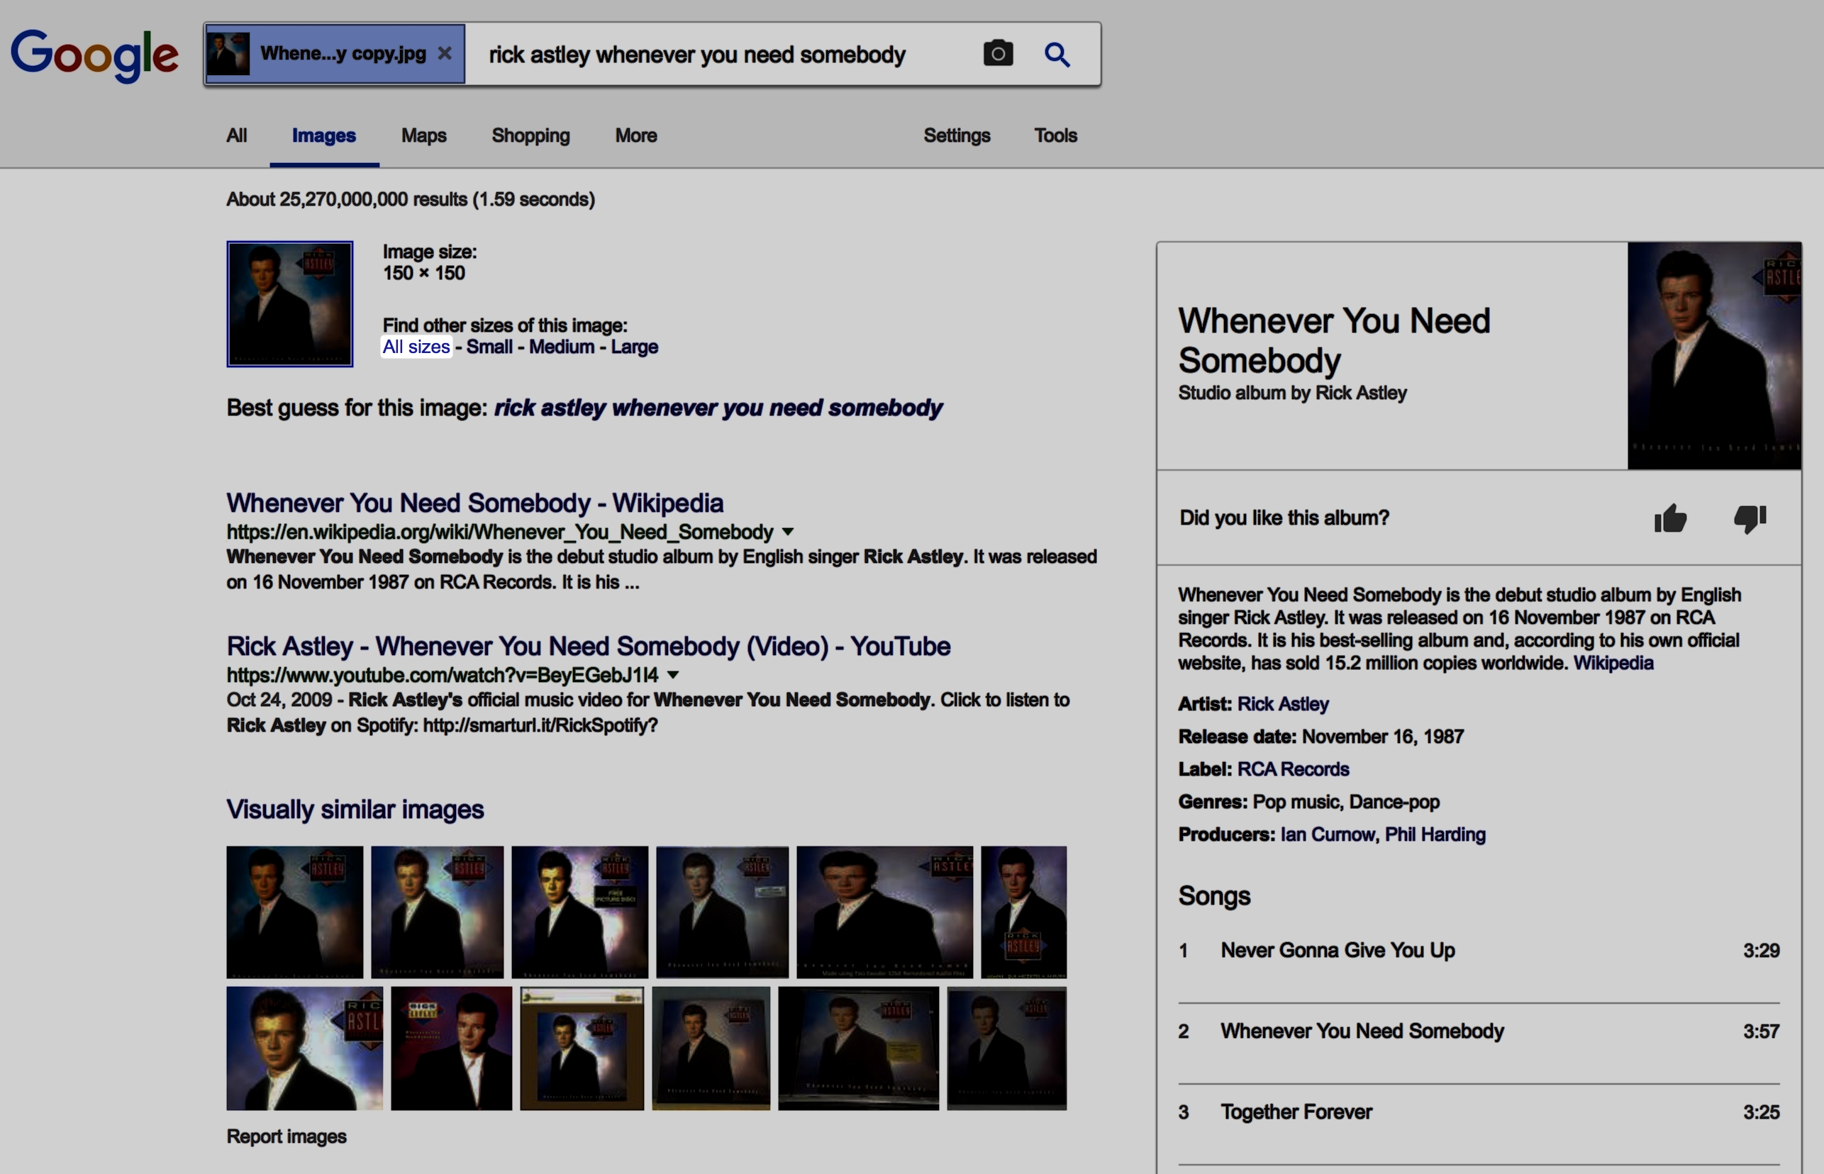Select song Never Gonna Give You Up
This screenshot has width=1824, height=1174.
click(1479, 951)
